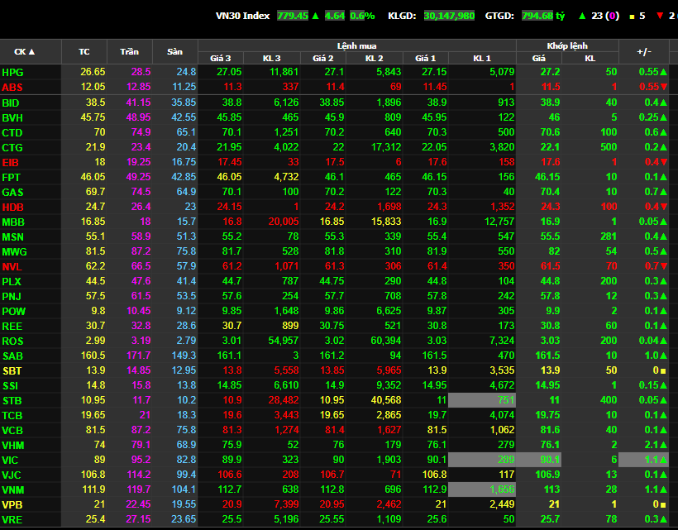Click the VN30 Index label
The width and height of the screenshot is (678, 530).
click(242, 16)
